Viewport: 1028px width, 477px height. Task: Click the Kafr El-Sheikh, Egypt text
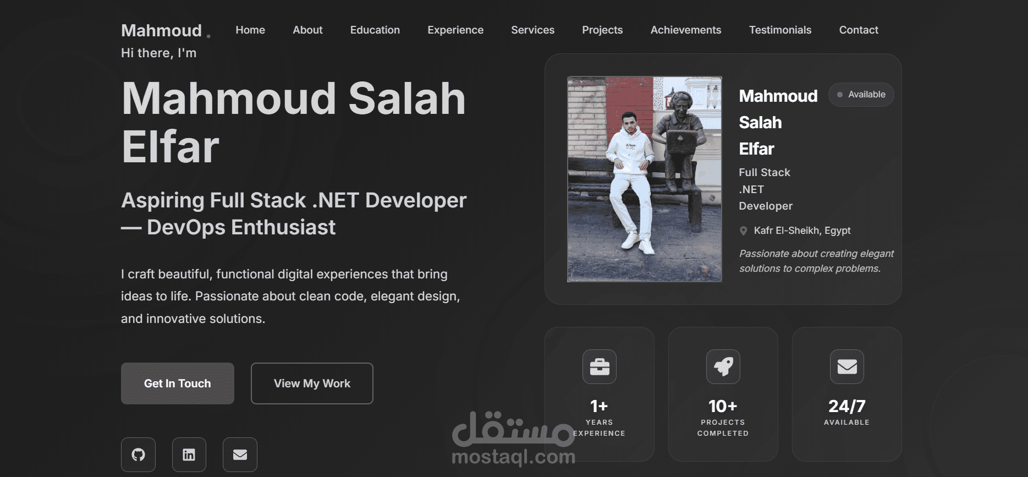pyautogui.click(x=802, y=231)
